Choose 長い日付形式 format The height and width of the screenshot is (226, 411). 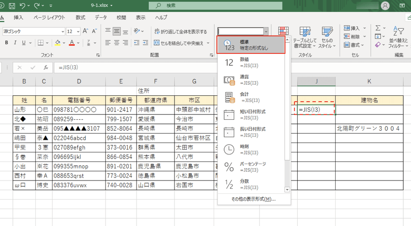(251, 132)
